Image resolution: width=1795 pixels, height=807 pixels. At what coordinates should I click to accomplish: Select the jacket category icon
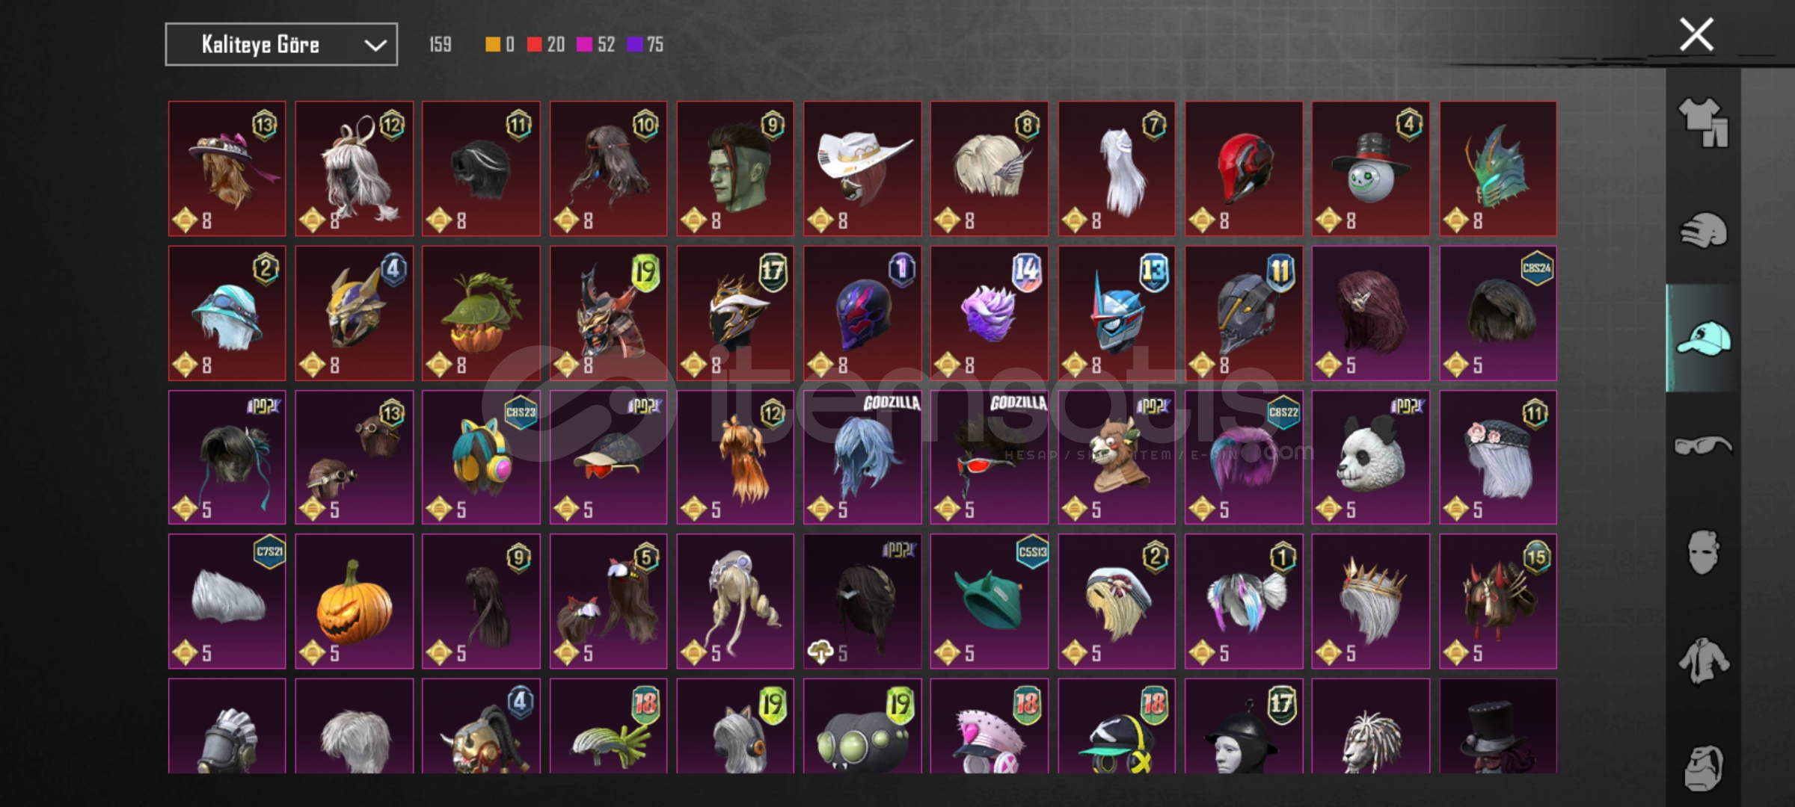(x=1703, y=661)
